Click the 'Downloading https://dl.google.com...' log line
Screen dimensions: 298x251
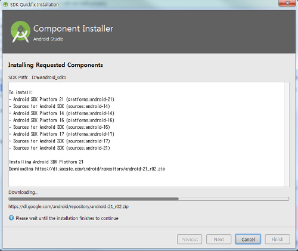coord(87,169)
